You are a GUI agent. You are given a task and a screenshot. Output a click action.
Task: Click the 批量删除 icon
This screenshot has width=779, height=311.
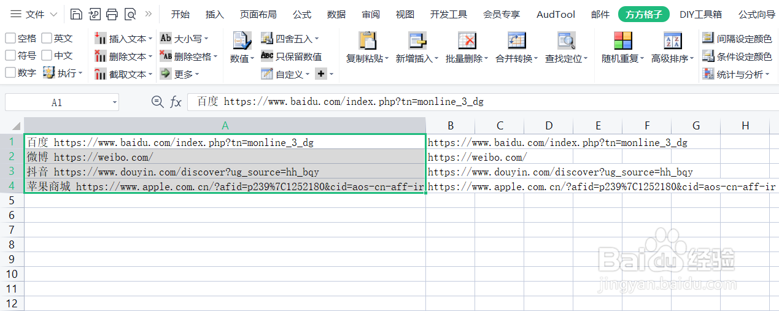pos(467,40)
